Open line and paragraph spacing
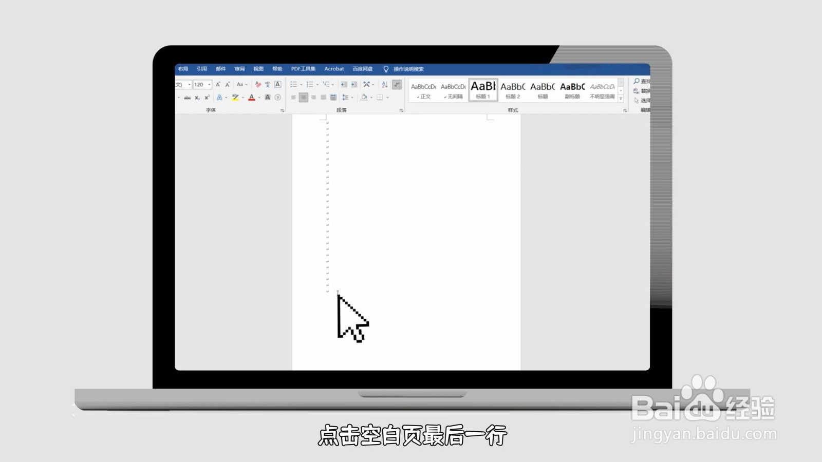 [x=345, y=98]
